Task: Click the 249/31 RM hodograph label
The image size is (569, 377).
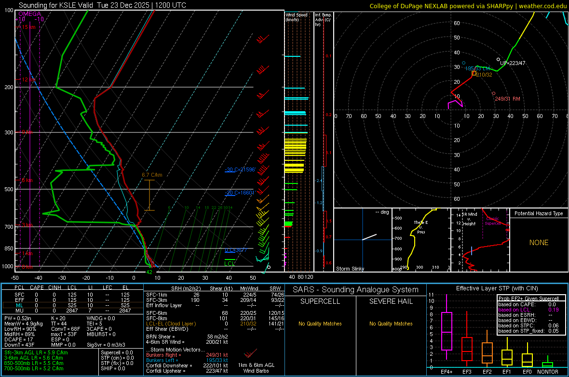Action: (508, 99)
